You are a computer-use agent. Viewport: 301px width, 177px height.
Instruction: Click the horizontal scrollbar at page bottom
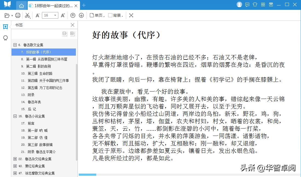tap(87, 175)
